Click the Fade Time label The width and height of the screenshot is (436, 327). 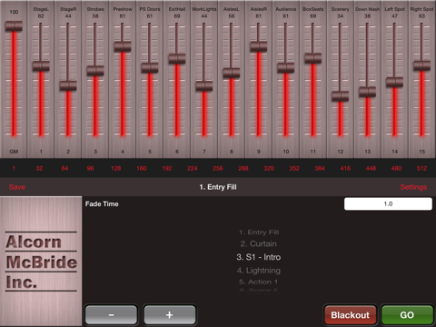coord(102,204)
